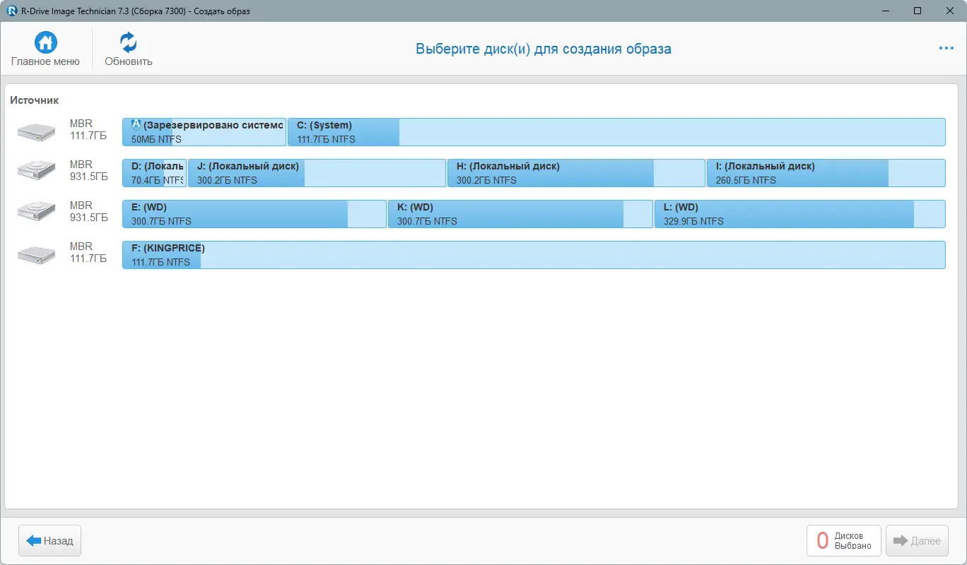Select the C: (System) partition
The image size is (967, 565).
(x=616, y=132)
